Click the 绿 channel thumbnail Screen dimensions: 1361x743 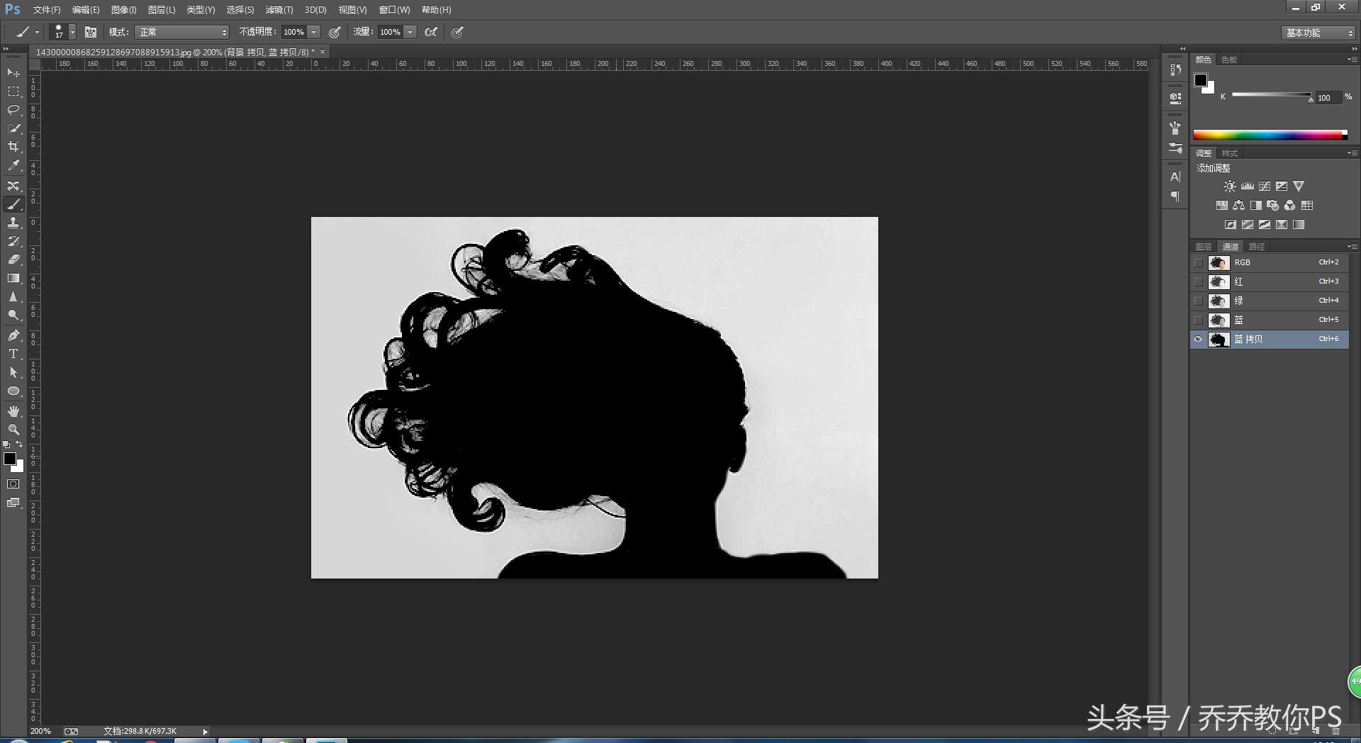(1219, 301)
